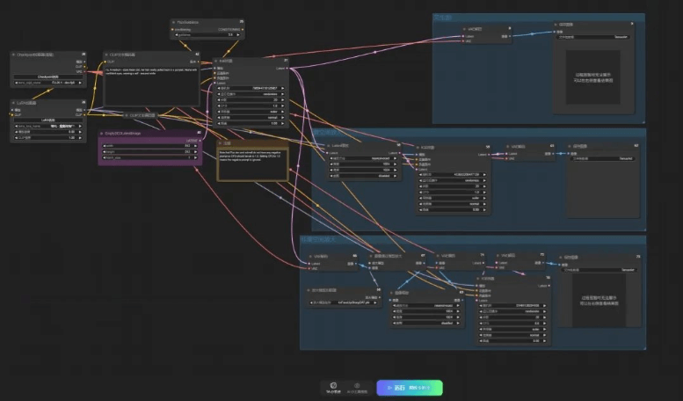Increase batch_size in EmptySD3LatentImage
Viewport: 683px width, 401px height.
tap(195, 157)
